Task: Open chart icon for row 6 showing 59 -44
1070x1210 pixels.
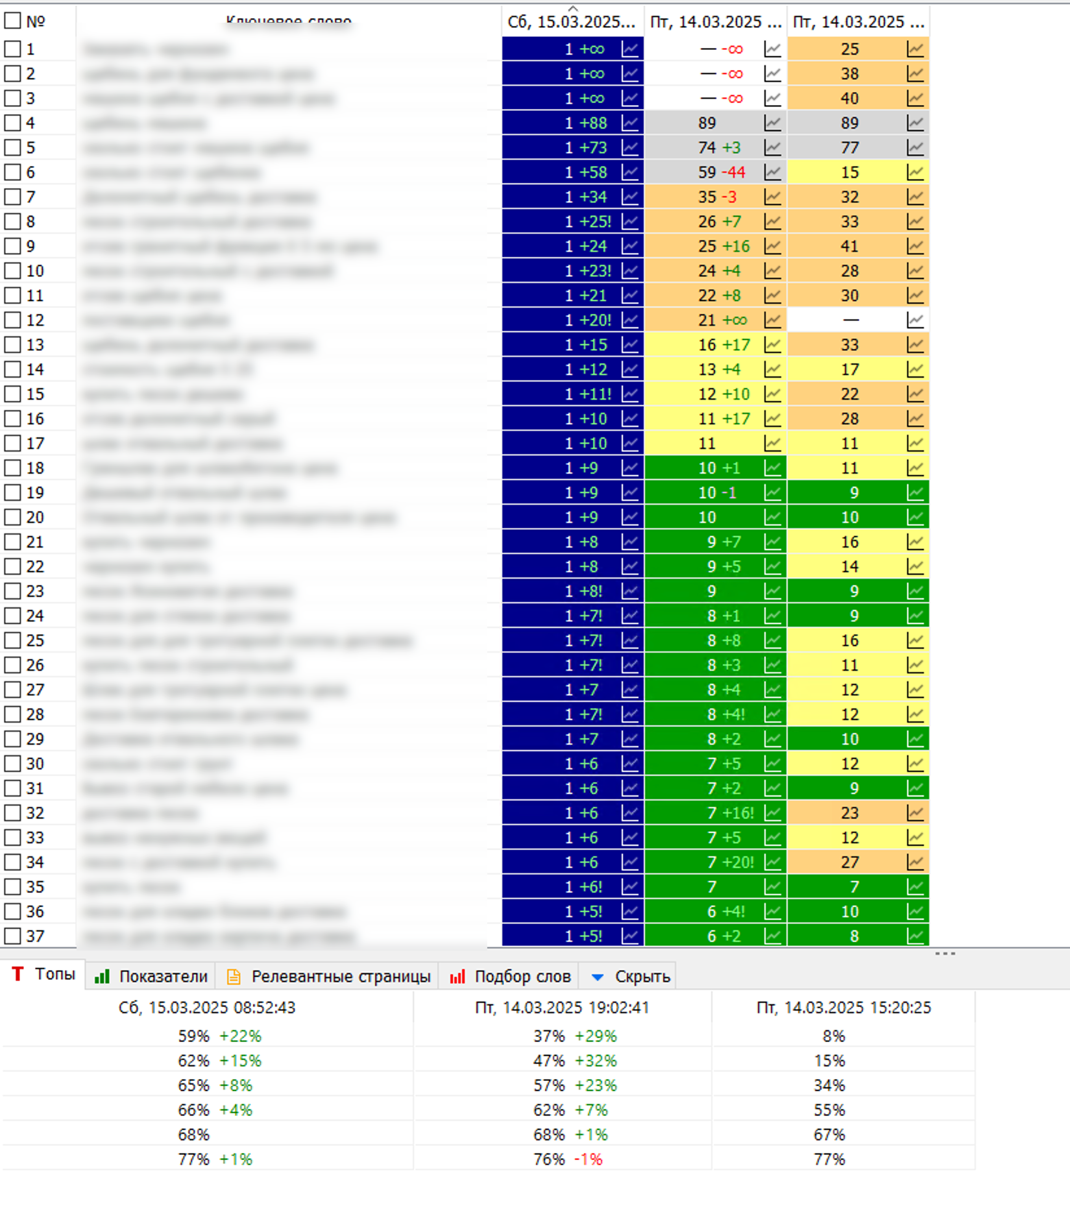Action: [x=772, y=173]
